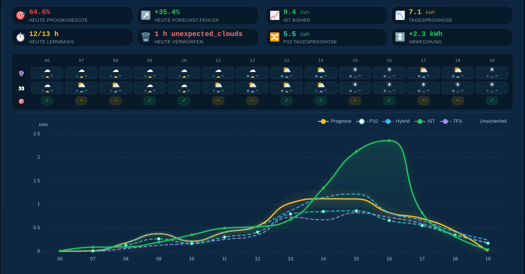Click the shuffle icon beside P10 Tagesprognose
The height and width of the screenshot is (274, 525).
tap(275, 37)
